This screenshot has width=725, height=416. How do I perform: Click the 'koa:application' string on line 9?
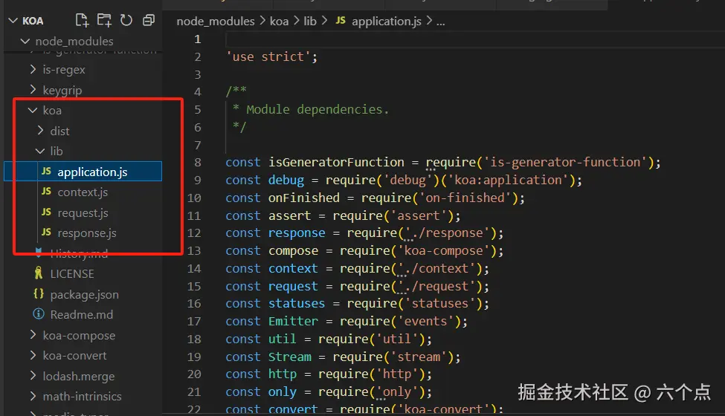508,180
